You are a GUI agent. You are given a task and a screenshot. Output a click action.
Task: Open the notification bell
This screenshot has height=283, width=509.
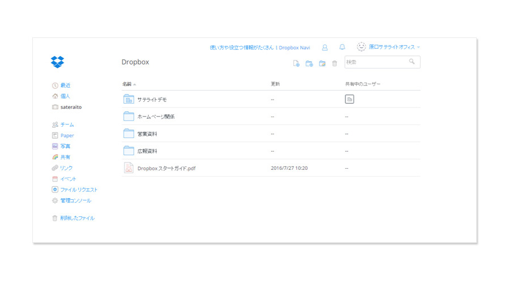tap(342, 47)
